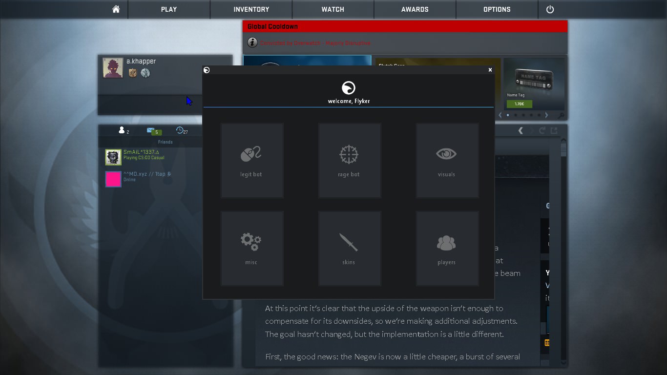The image size is (667, 375).
Task: Click the large logo above welcome text
Action: coord(349,88)
